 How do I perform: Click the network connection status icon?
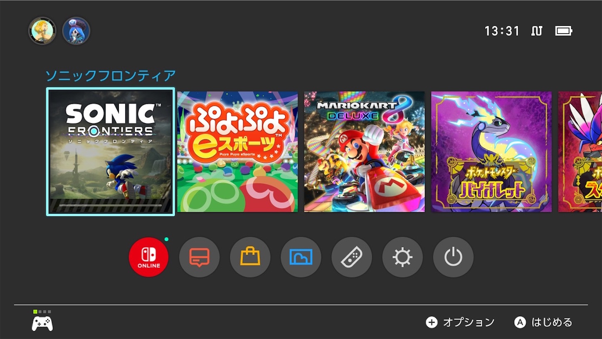[537, 31]
